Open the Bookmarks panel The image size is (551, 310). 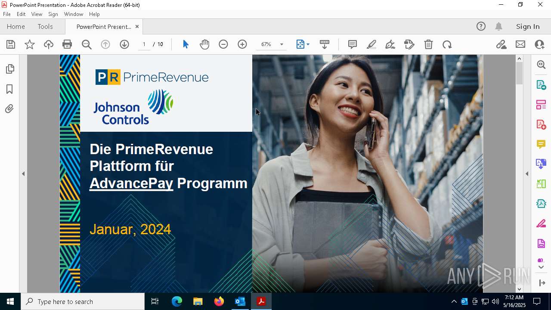(x=9, y=89)
